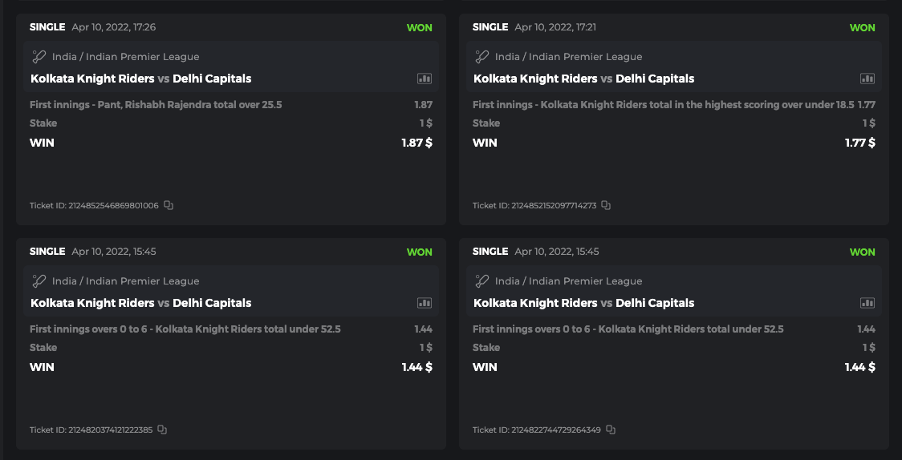The width and height of the screenshot is (902, 460).
Task: Copy ticket ID ending in 801006
Action: pos(169,205)
